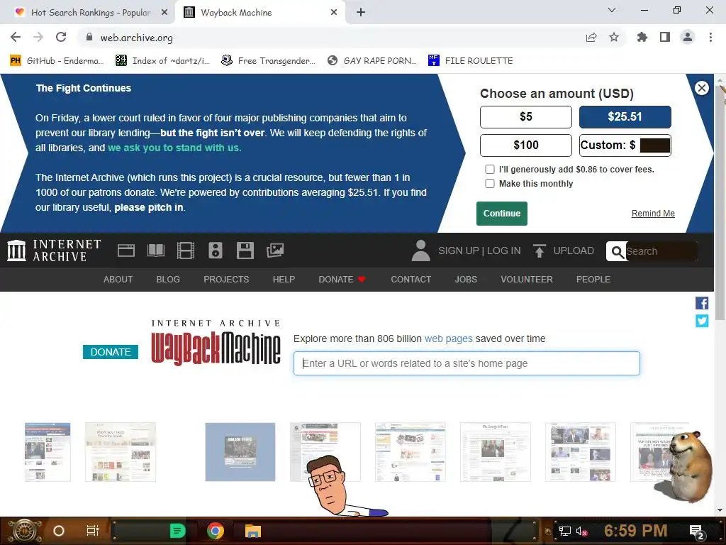Toggle the browser side panel icon
The width and height of the screenshot is (726, 545).
tap(665, 37)
